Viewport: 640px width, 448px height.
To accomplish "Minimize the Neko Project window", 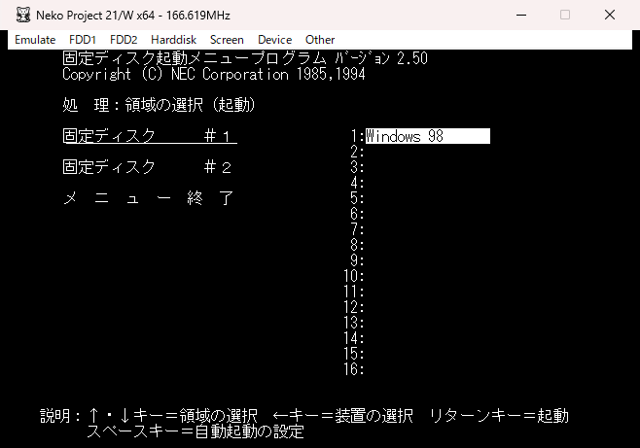I will click(521, 16).
